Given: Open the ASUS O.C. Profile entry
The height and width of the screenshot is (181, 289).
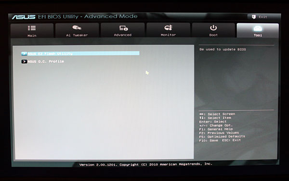Looking at the screenshot, I should pos(46,61).
